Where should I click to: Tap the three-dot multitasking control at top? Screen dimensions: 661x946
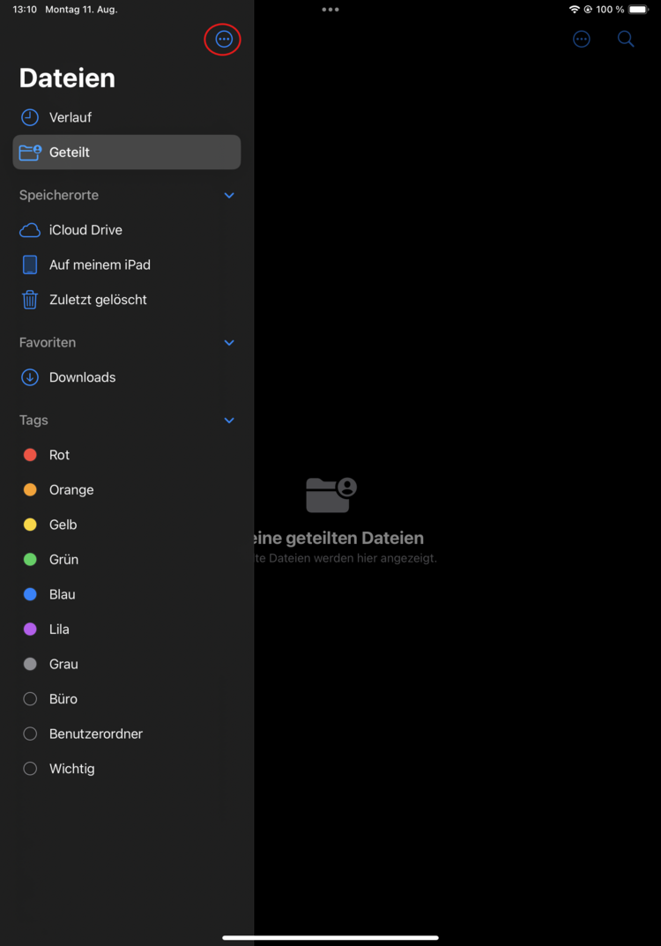click(x=330, y=10)
